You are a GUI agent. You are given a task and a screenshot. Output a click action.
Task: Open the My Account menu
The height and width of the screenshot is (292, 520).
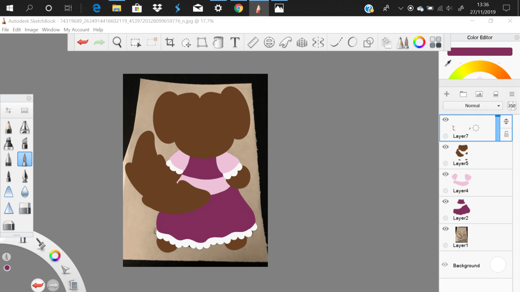tap(76, 30)
